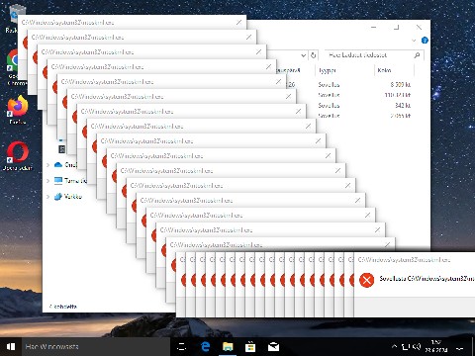Viewport: 475px width, 356px height.
Task: Click the item count in Explorer's status bar
Action: [x=63, y=307]
